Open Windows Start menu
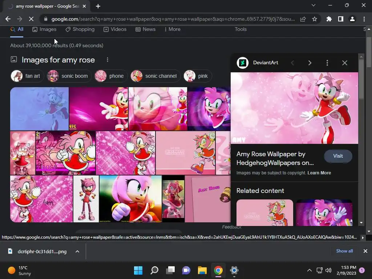Screen dimensions: 372x279 point(138,270)
